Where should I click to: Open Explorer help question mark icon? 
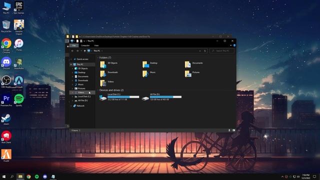click(x=234, y=45)
